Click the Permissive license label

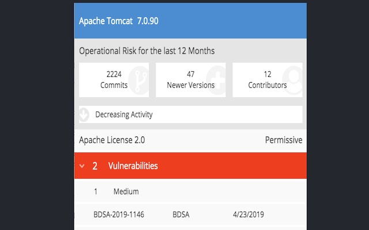(283, 140)
